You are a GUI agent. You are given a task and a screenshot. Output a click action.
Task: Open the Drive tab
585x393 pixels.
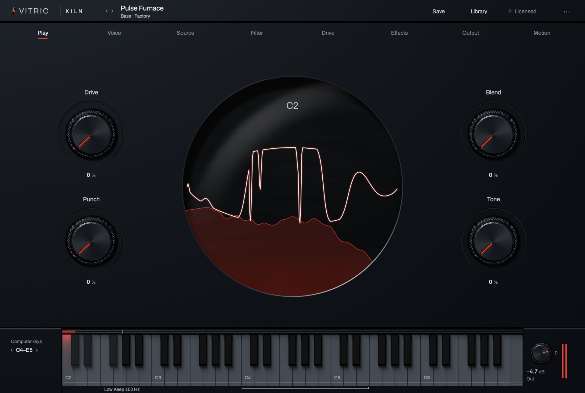[328, 33]
